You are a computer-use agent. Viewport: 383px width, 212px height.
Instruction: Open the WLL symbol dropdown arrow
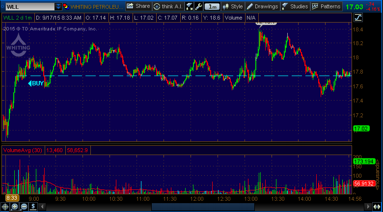click(x=58, y=6)
